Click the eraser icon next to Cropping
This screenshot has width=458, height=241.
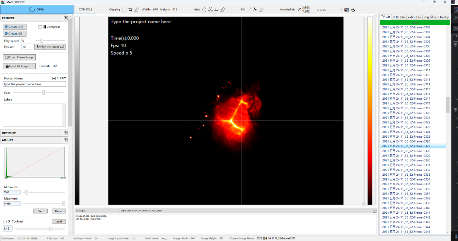[137, 10]
